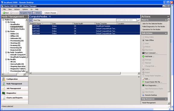Collapse the Pivot To section
The height and width of the screenshot is (111, 174).
(x=166, y=20)
